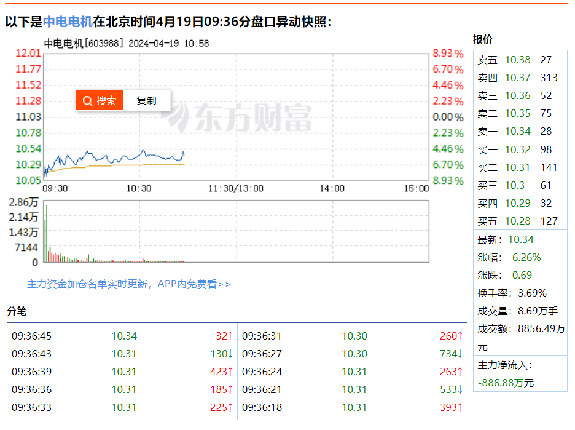Click the green 8.93% label at chart bottom

pos(448,180)
